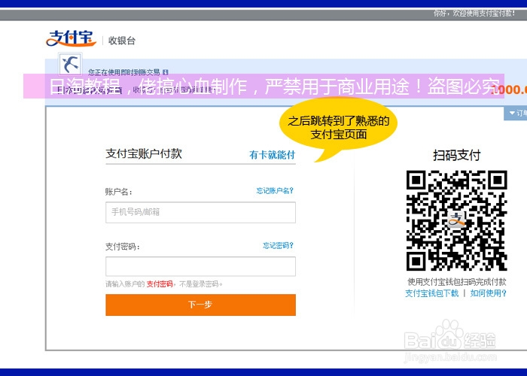
Task: Expand the 订单 details dropdown
Action: click(x=517, y=113)
